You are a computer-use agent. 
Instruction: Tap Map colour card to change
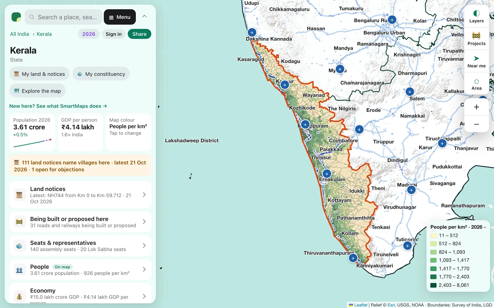(128, 132)
